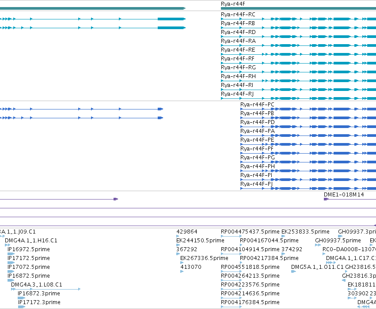
Task: Click the DME1-018M14 clone label
Action: (344, 195)
